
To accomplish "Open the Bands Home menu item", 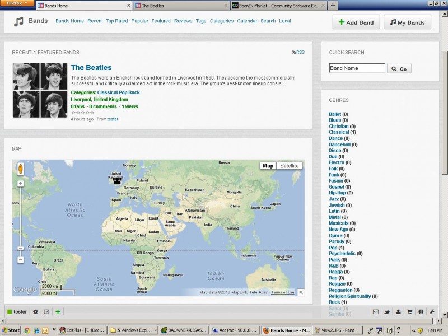I will coord(69,21).
